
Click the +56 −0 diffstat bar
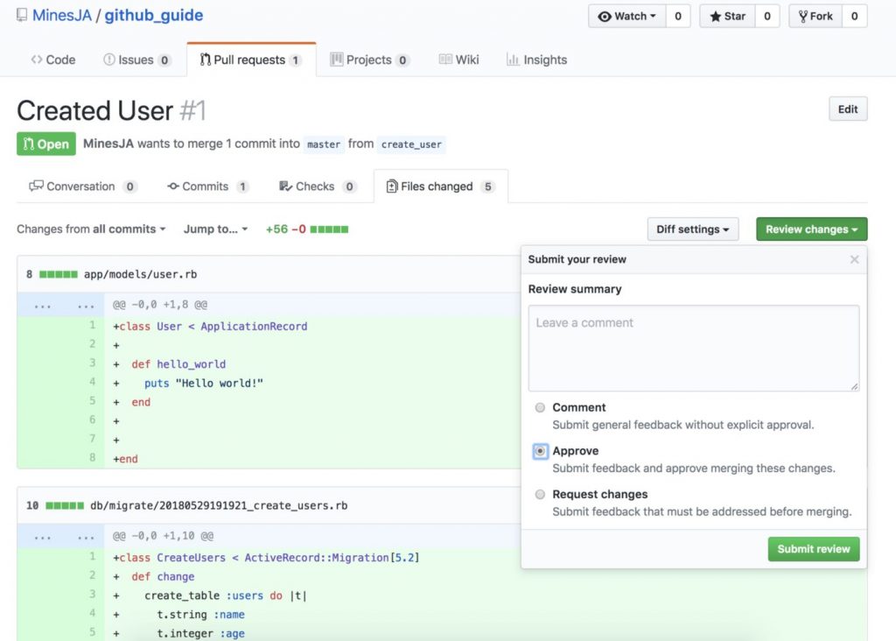307,229
